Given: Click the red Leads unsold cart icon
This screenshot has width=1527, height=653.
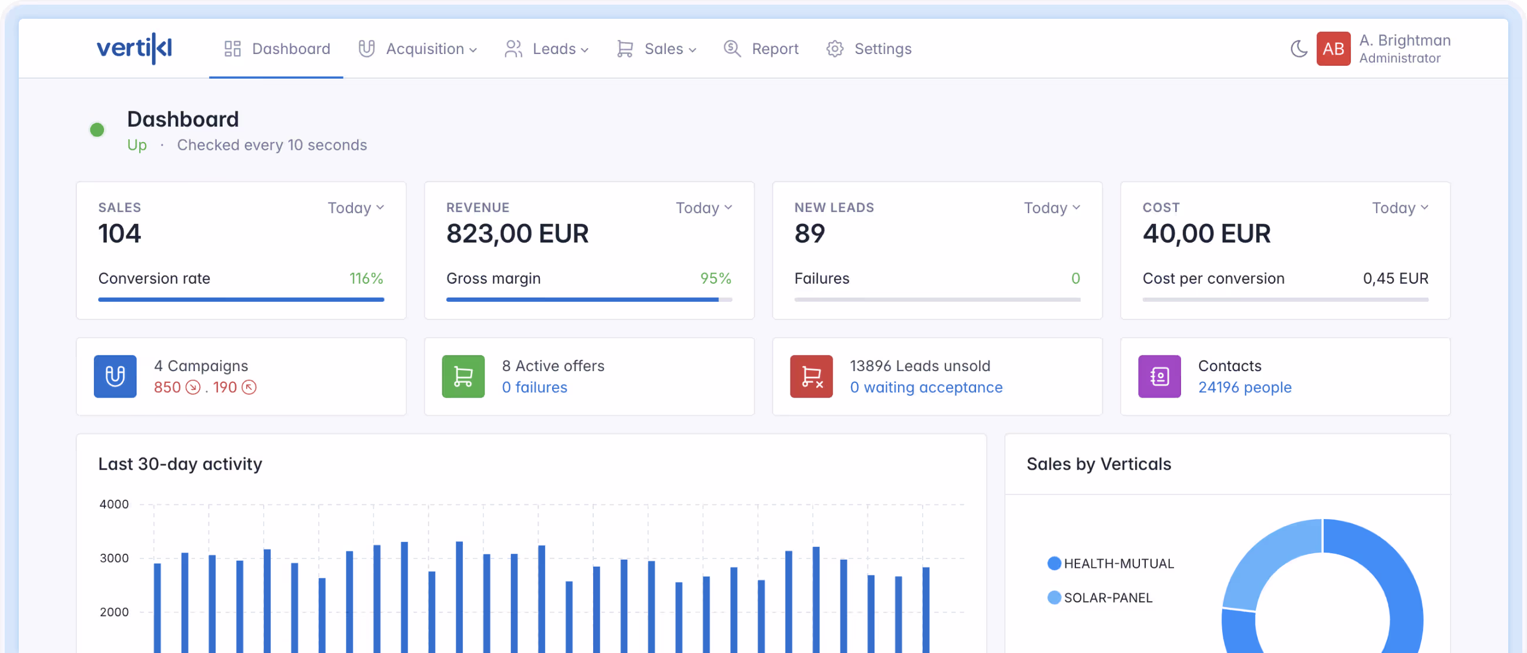Looking at the screenshot, I should click(x=811, y=376).
